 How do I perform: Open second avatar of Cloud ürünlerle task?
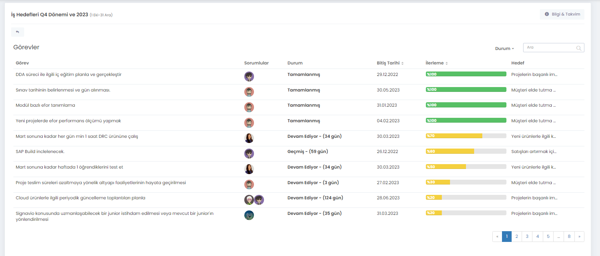[x=259, y=200]
